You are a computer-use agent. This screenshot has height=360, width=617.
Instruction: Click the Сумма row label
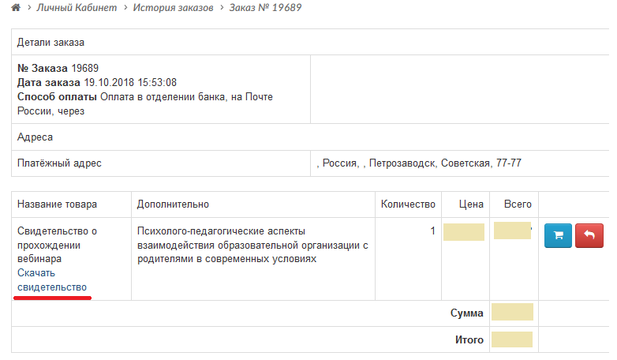pos(466,313)
